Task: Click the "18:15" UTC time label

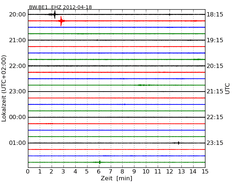Action: [215, 15]
